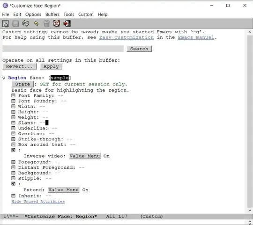Viewport: 253px width, 225px height.
Task: Open the Inverse-video Value Menu
Action: pyautogui.click(x=85, y=156)
